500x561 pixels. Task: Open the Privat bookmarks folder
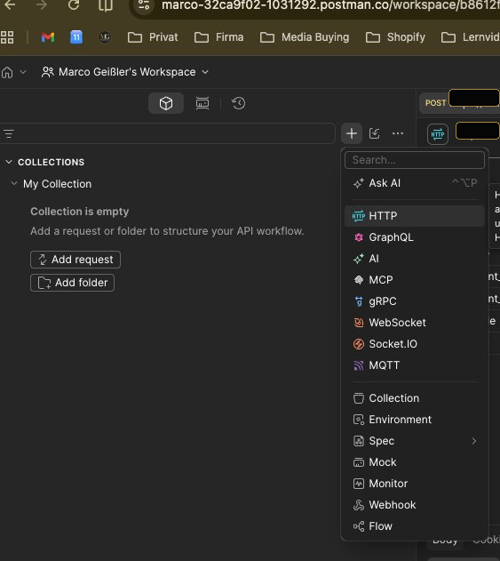coord(153,37)
